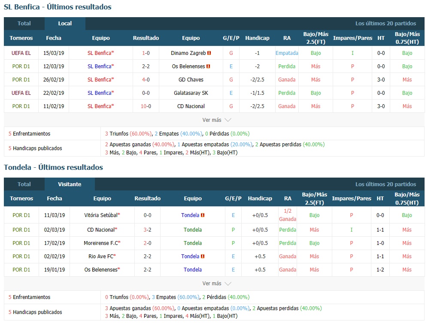Open Tondela link in 17/02/19 row

point(193,243)
